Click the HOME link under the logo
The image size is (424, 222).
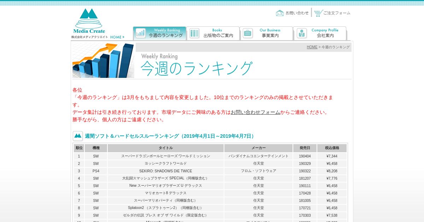coord(117,37)
